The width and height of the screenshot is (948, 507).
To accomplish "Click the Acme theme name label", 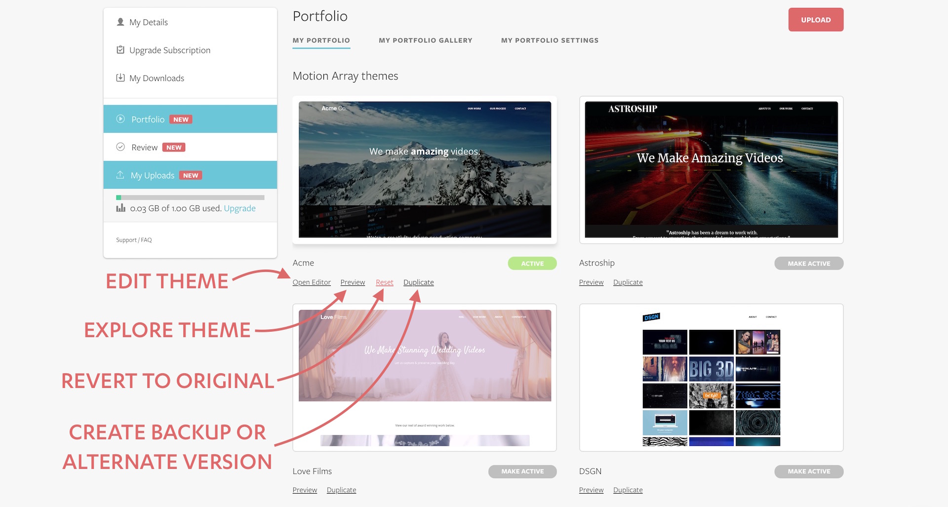I will pyautogui.click(x=303, y=263).
